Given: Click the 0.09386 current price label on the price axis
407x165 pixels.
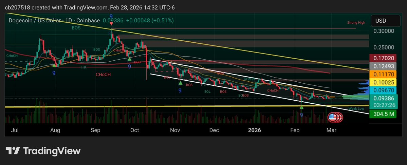Looking at the screenshot, I should tap(383, 99).
